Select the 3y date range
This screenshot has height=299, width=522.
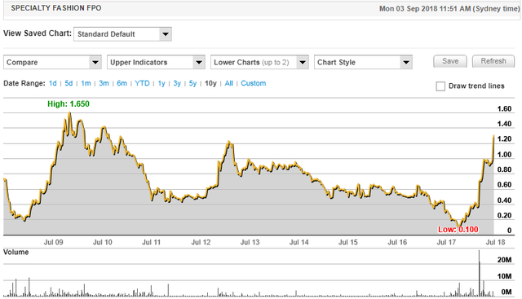pyautogui.click(x=177, y=83)
